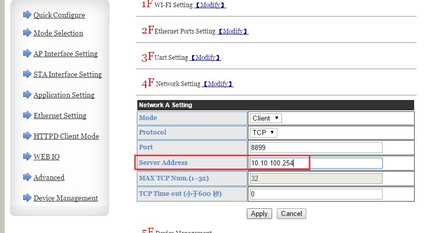Click the arrow icon beside WEB IO
The width and height of the screenshot is (426, 233).
(27, 156)
